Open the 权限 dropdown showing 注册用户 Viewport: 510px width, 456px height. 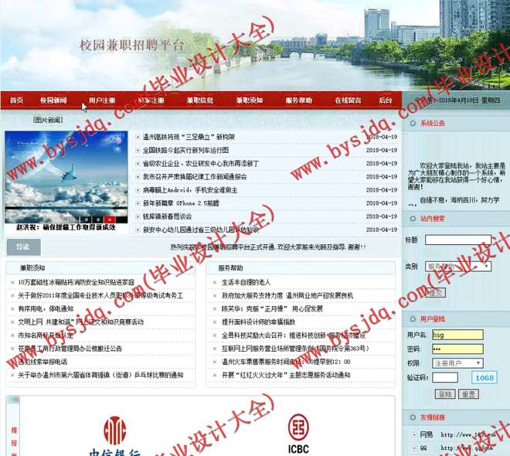(457, 363)
